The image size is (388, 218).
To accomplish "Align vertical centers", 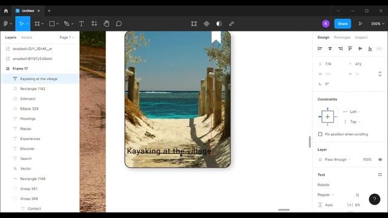I will click(360, 48).
